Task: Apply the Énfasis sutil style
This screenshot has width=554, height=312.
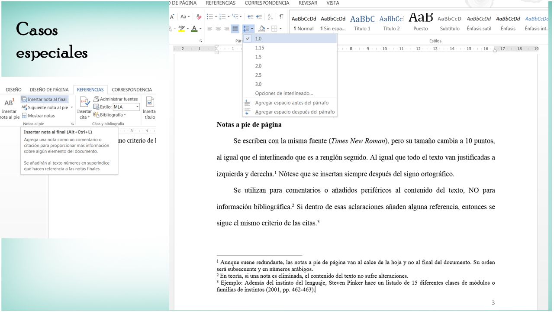Action: coord(479,23)
